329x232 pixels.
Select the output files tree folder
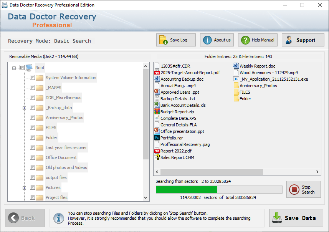click(56, 177)
